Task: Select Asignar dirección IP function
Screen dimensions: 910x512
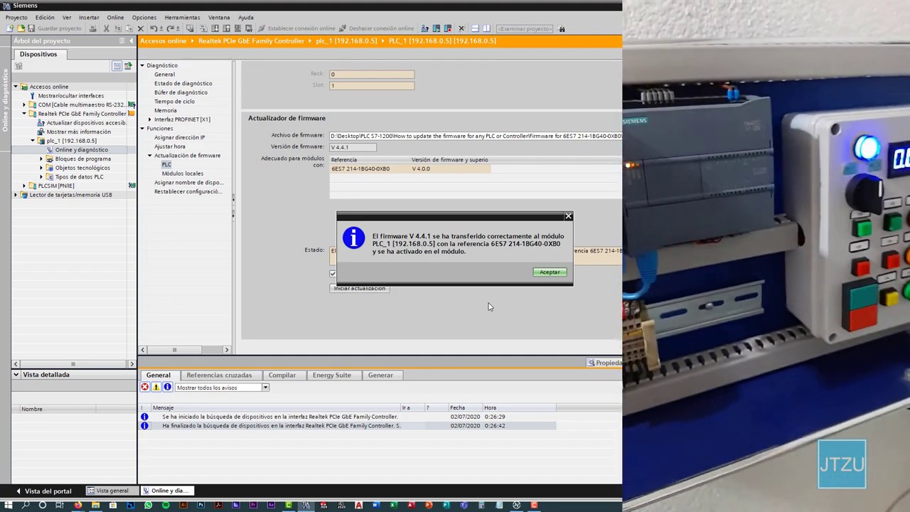Action: tap(179, 137)
